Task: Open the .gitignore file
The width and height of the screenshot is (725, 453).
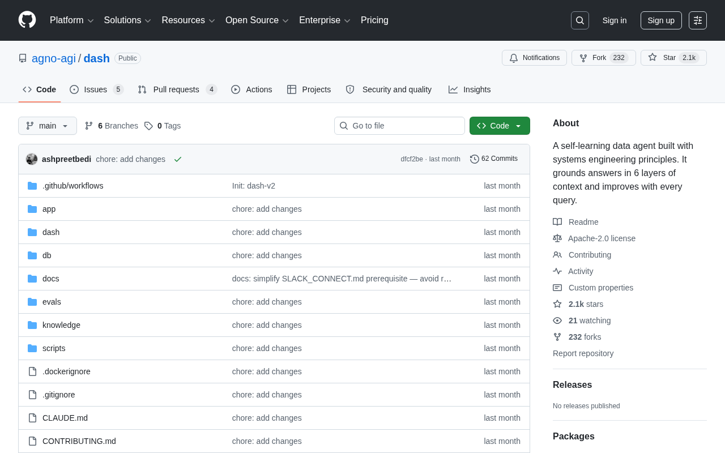Action: (59, 395)
